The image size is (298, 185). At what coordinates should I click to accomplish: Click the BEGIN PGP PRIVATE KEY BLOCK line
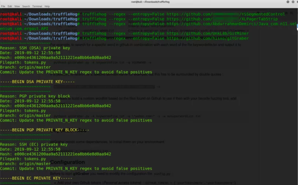45,130
